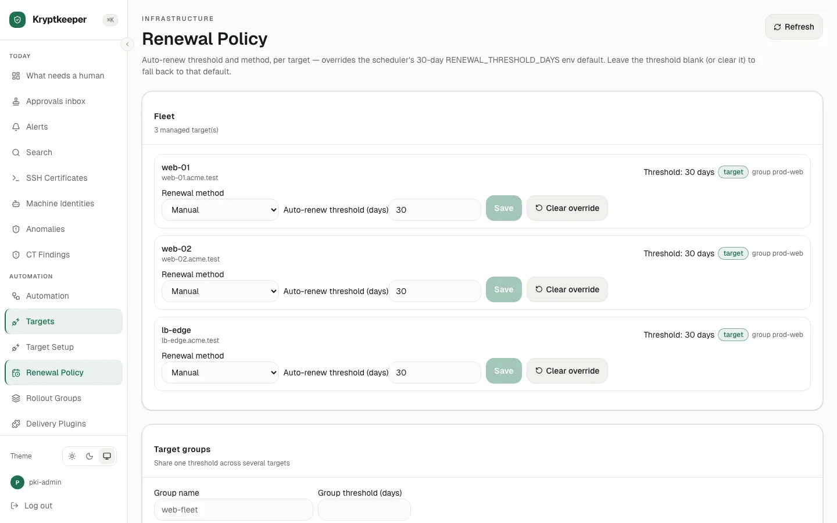The image size is (837, 523).
Task: Open Renewal method dropdown for lb-edge
Action: pos(221,372)
